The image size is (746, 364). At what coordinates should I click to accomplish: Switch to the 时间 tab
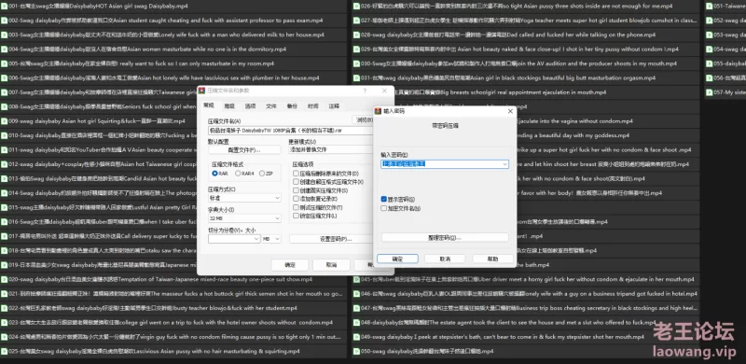point(313,106)
